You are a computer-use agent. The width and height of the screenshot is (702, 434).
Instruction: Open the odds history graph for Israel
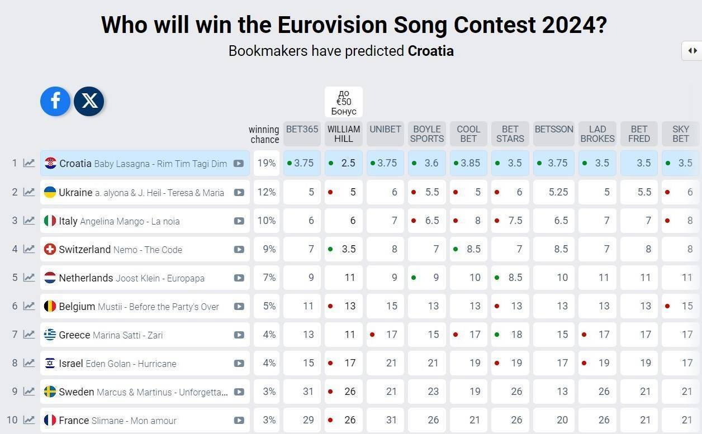point(29,363)
